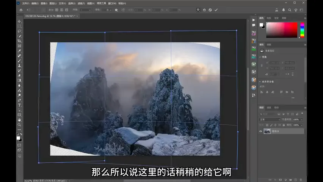Reset the warp transform
The height and width of the screenshot is (182, 323).
[x=204, y=10]
